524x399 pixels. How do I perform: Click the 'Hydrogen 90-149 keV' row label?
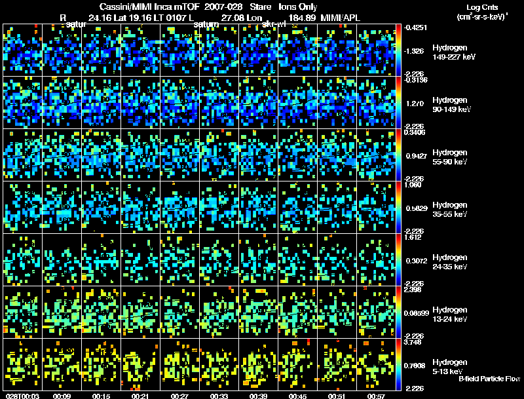coord(452,105)
